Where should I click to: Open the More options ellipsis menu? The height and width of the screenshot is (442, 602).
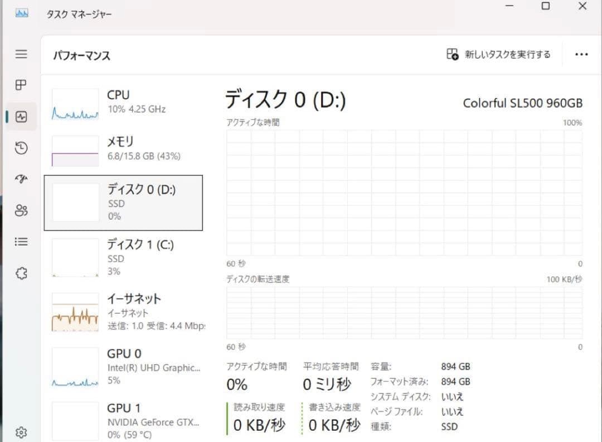581,54
